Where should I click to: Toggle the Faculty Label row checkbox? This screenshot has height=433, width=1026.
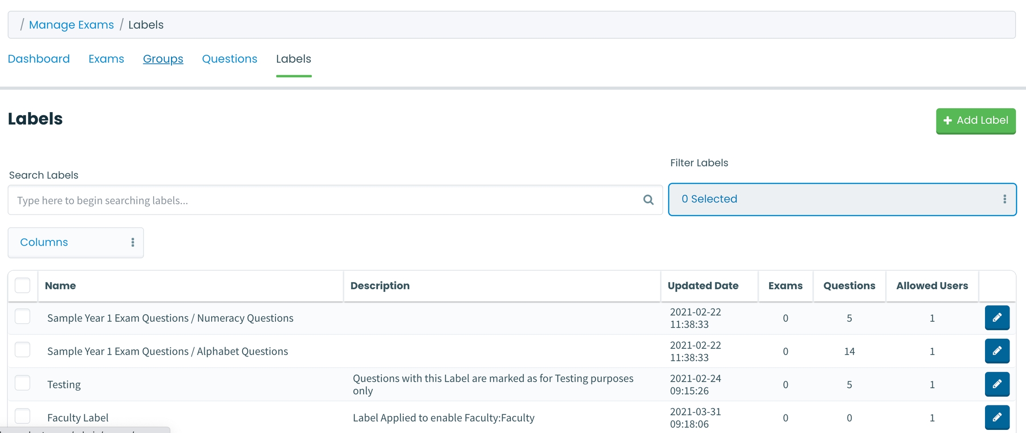click(22, 416)
